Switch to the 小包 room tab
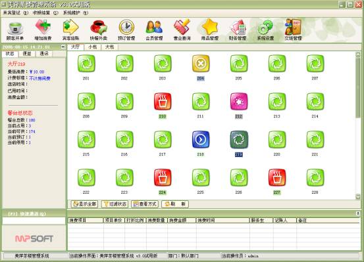 (92, 47)
